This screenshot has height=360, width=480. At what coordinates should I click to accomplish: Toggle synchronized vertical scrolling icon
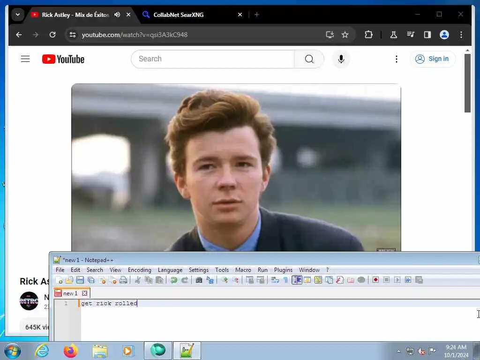tap(250, 280)
